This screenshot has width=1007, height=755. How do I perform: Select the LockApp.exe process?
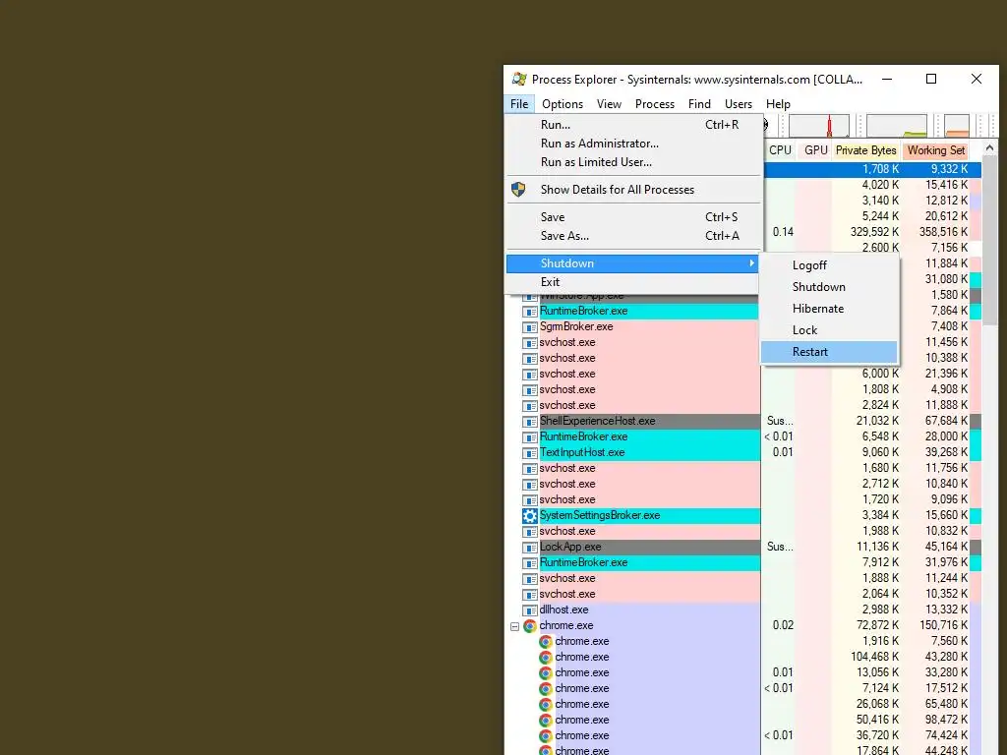[570, 547]
